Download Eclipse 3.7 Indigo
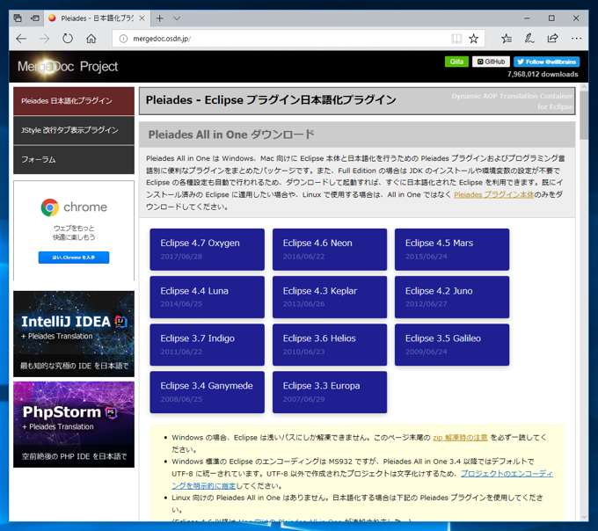598x531 pixels. click(x=207, y=345)
